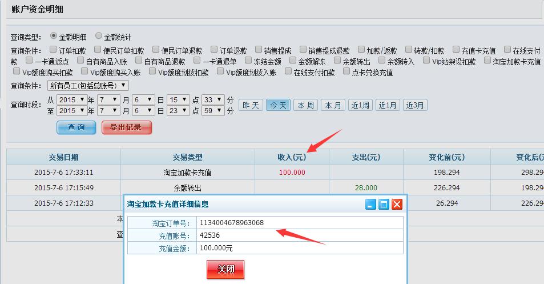Check the Vip额度划拨扣款 checkbox
This screenshot has height=284, width=544.
coord(152,71)
